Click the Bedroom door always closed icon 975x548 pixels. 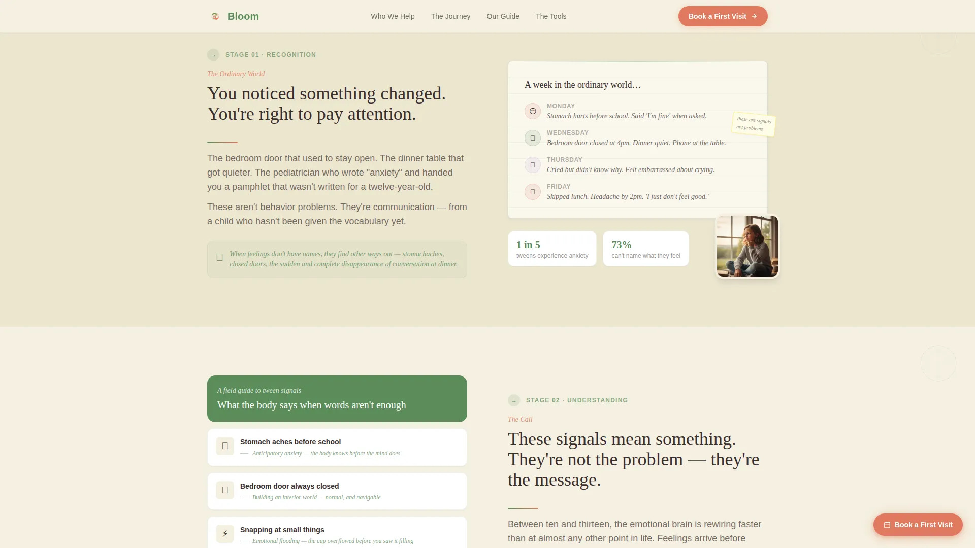pyautogui.click(x=225, y=490)
